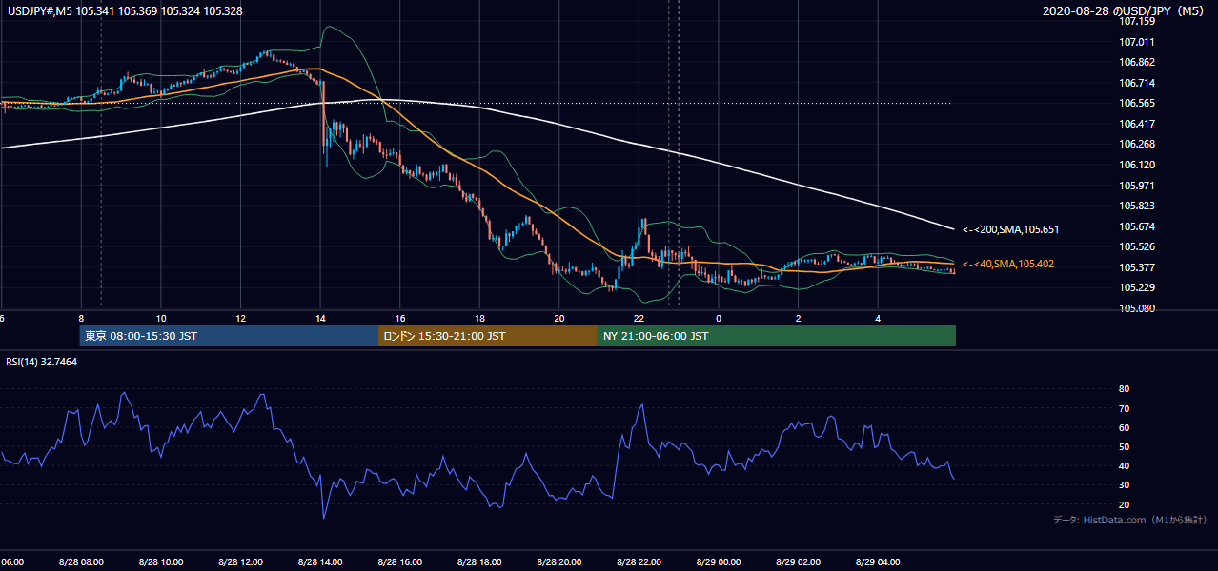Click price axis value 106.268
The height and width of the screenshot is (571, 1218).
pos(1137,144)
